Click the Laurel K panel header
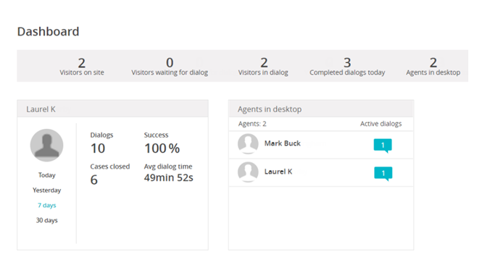This screenshot has width=477, height=265. (112, 109)
